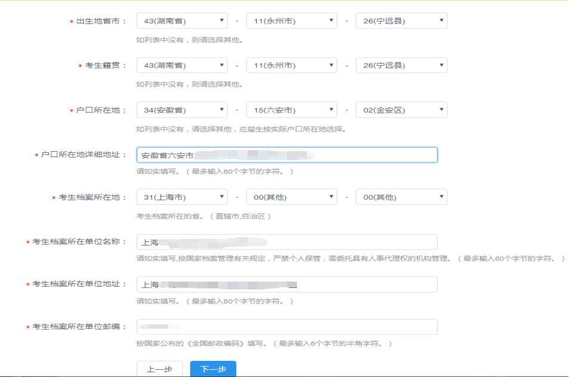This screenshot has width=569, height=377.
Task: Open the 考生档案所在地 city-level 00(其他) dropdown
Action: point(291,197)
